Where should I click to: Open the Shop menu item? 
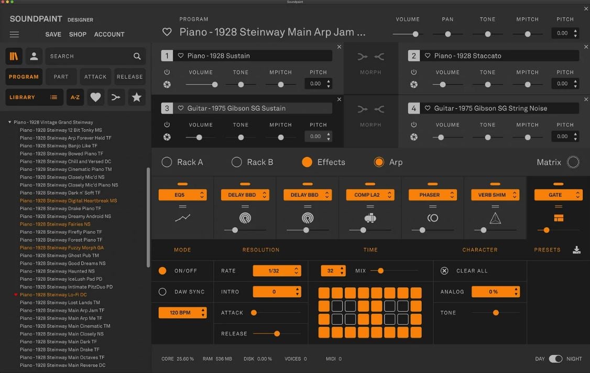tap(78, 35)
